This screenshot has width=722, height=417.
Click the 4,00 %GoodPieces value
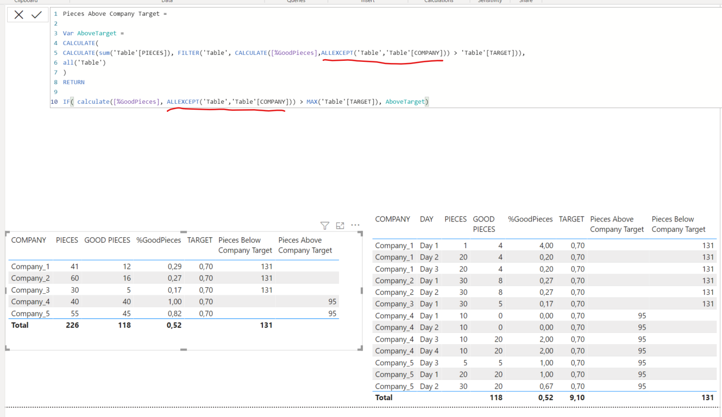(545, 245)
